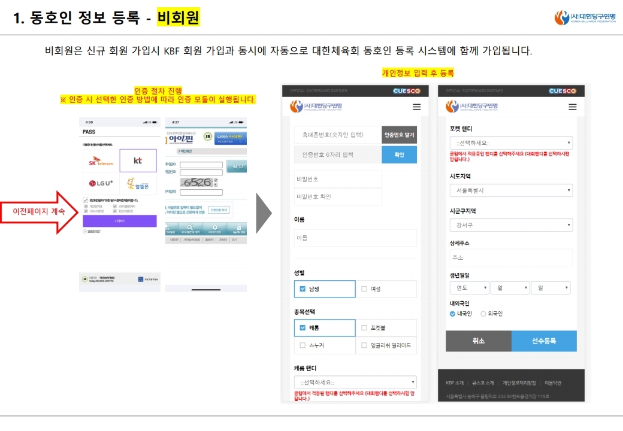The height and width of the screenshot is (431, 623).
Task: Click CUESCO logo in the phone verification form's banner
Action: (x=407, y=91)
